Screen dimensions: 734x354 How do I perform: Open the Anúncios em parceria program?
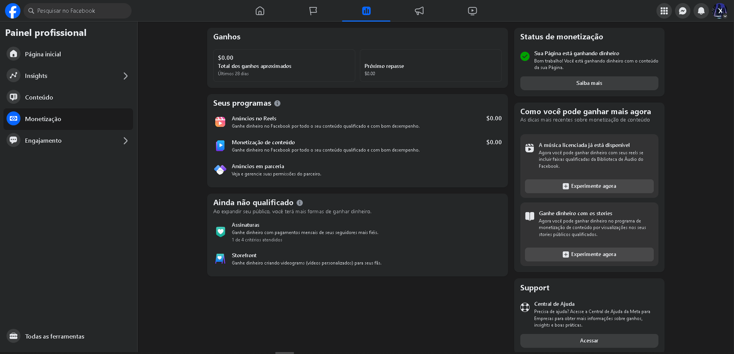point(357,170)
